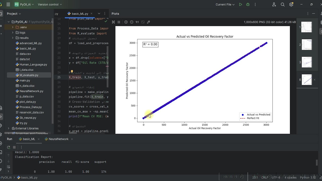Open try.py file

(23, 123)
